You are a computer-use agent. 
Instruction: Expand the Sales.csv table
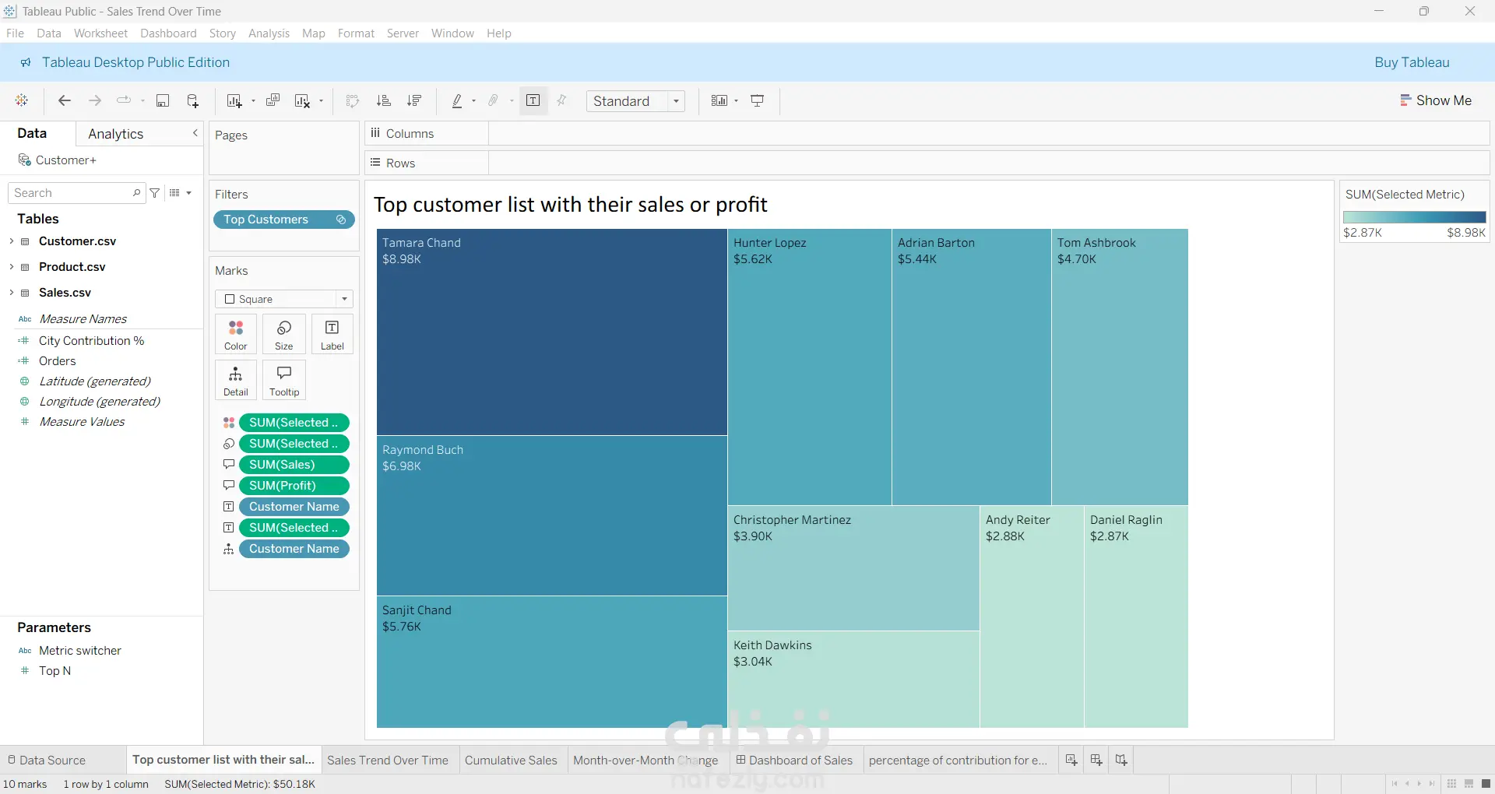tap(11, 293)
